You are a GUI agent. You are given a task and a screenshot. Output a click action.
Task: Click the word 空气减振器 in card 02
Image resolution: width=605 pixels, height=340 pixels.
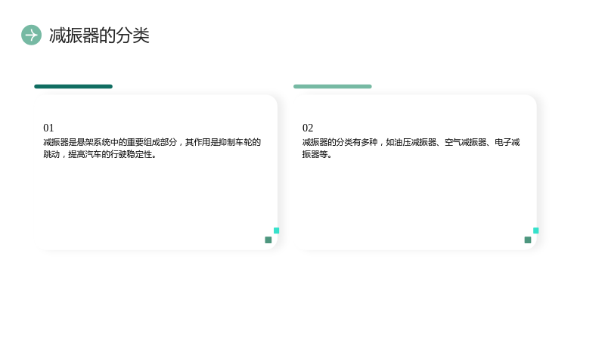[466, 142]
